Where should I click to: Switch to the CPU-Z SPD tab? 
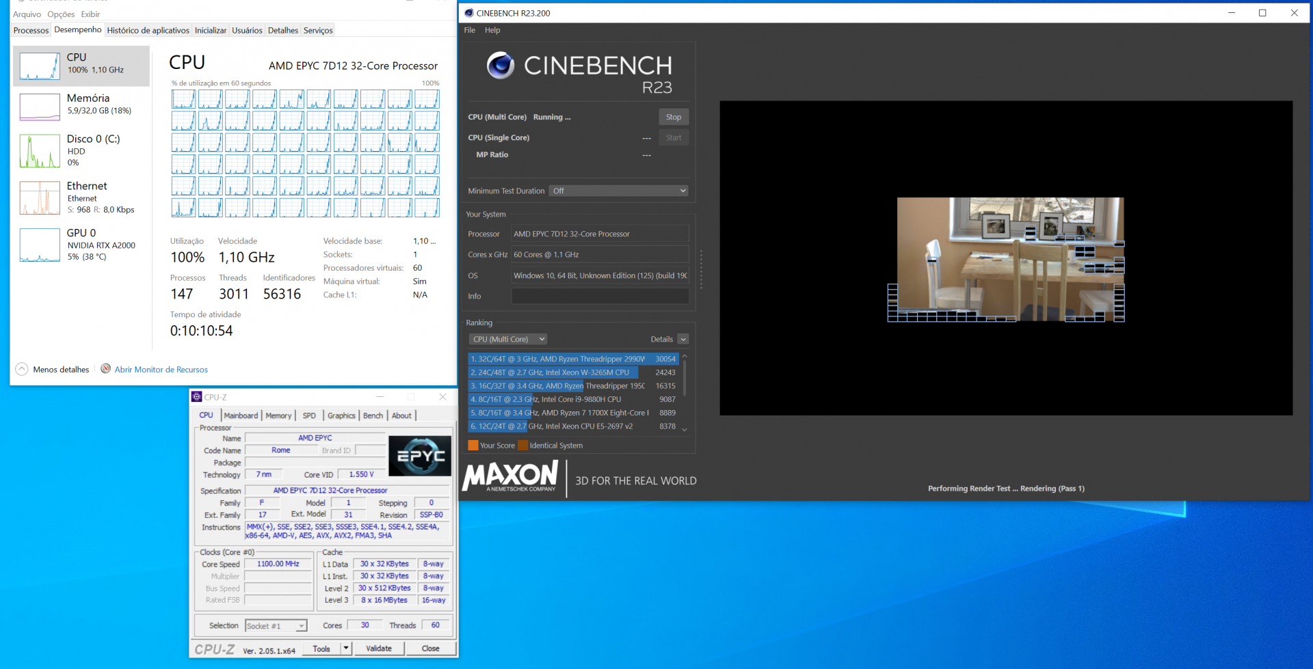coord(309,415)
